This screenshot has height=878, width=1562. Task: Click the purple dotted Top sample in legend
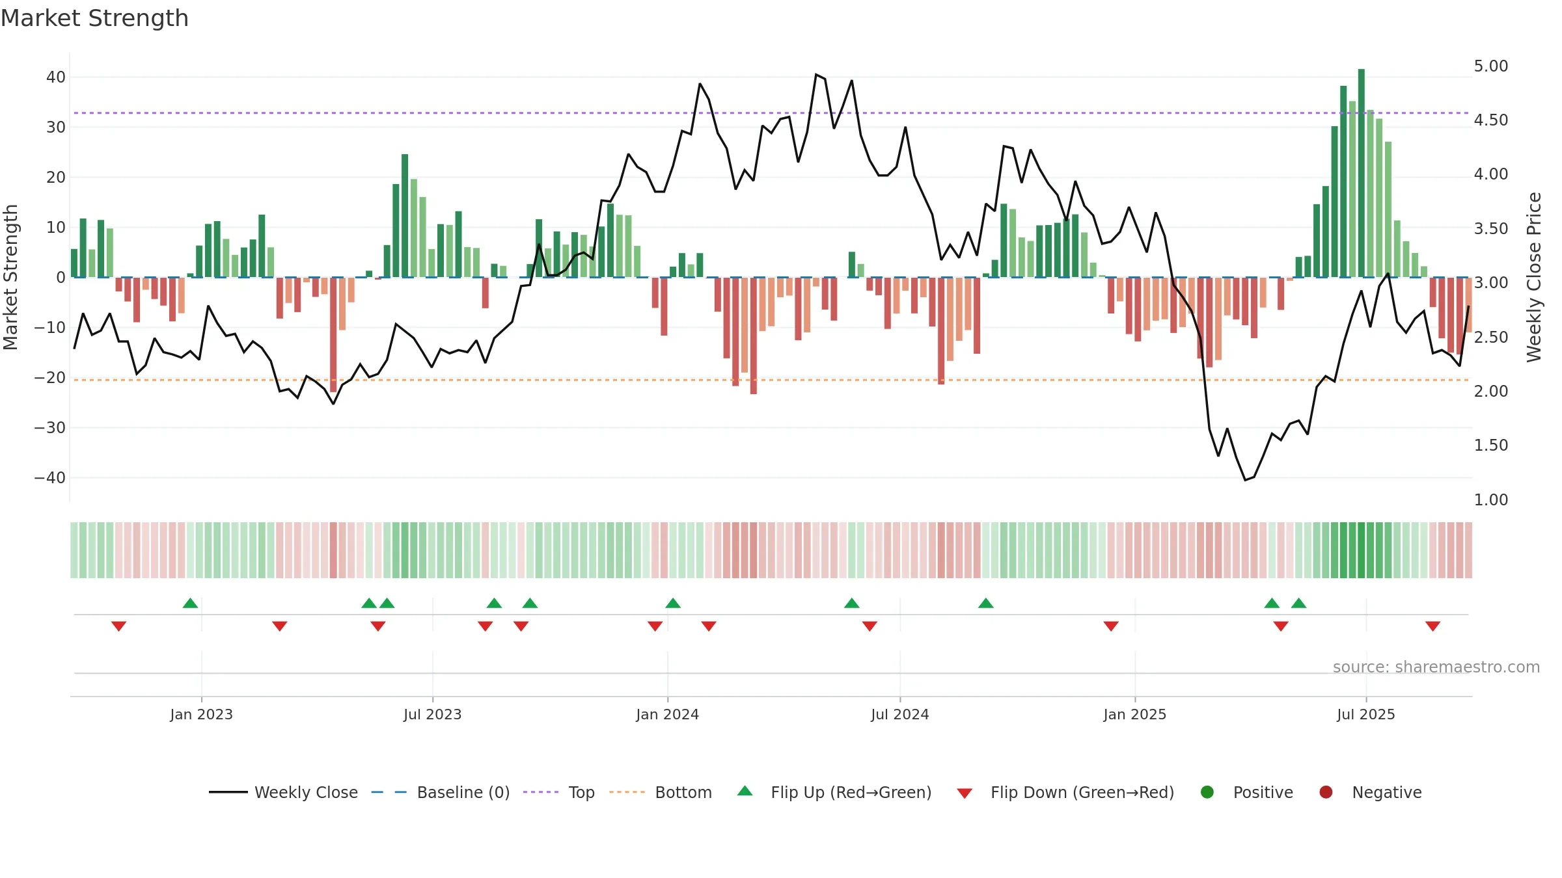541,792
